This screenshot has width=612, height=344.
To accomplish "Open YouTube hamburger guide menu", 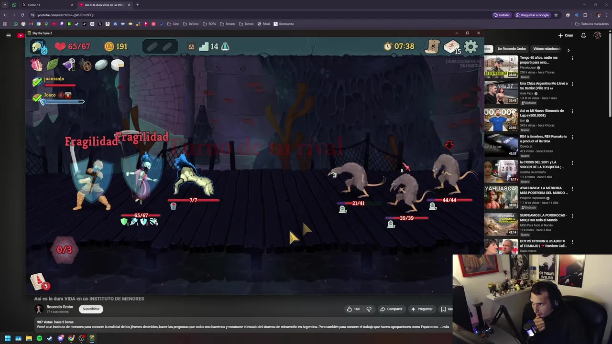I will coord(8,35).
